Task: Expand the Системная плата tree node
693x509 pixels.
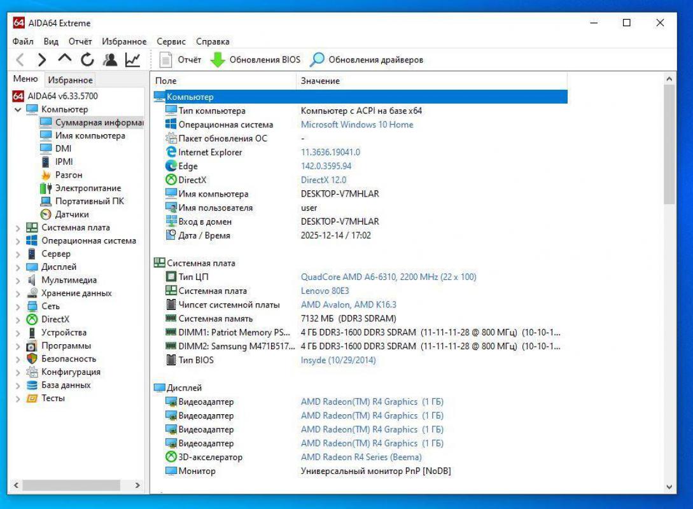Action: pos(18,228)
